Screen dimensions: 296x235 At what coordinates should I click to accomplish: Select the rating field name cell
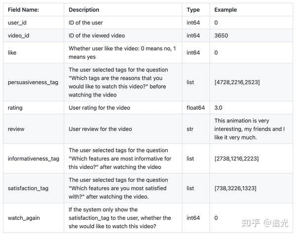[x=15, y=107]
